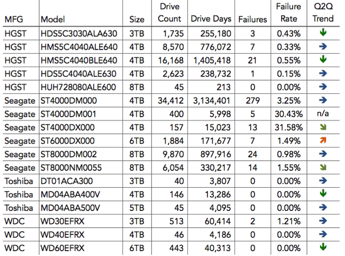This screenshot has height=256, width=345.
Task: Click the diagonal down arrow for ST8000NM0055
Action: [x=323, y=167]
